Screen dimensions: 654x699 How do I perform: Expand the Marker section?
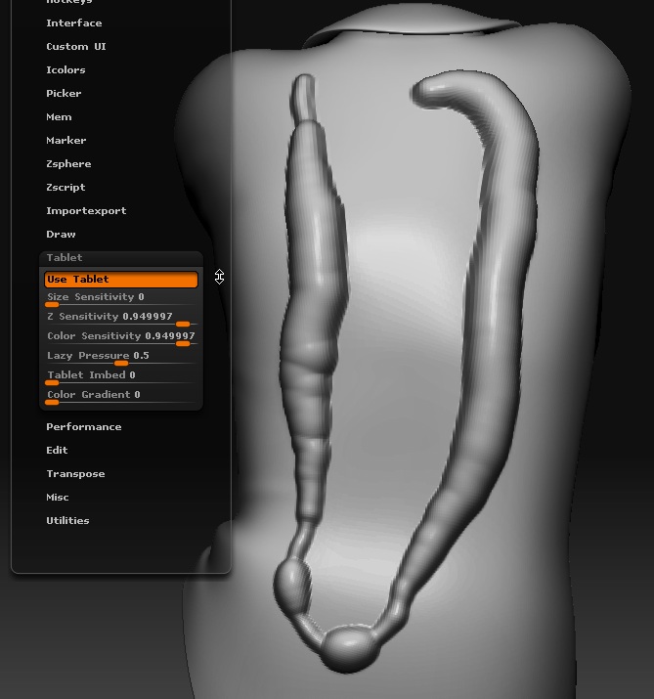pos(65,141)
